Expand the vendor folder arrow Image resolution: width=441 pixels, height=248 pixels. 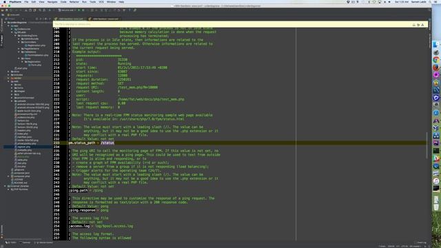tap(9, 78)
